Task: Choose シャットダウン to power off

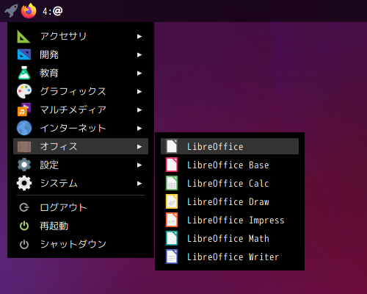Action: click(x=81, y=244)
